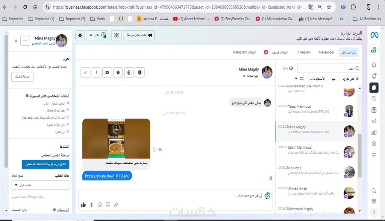Open saved replies speech bubble icon
This screenshot has height=221, width=385.
click(x=108, y=204)
